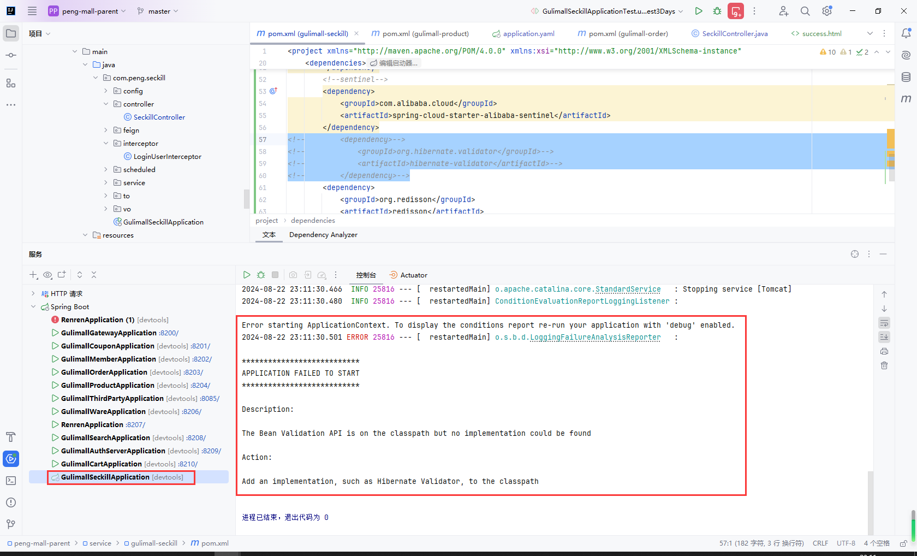Open Notifications bell on right sidebar

(x=906, y=33)
